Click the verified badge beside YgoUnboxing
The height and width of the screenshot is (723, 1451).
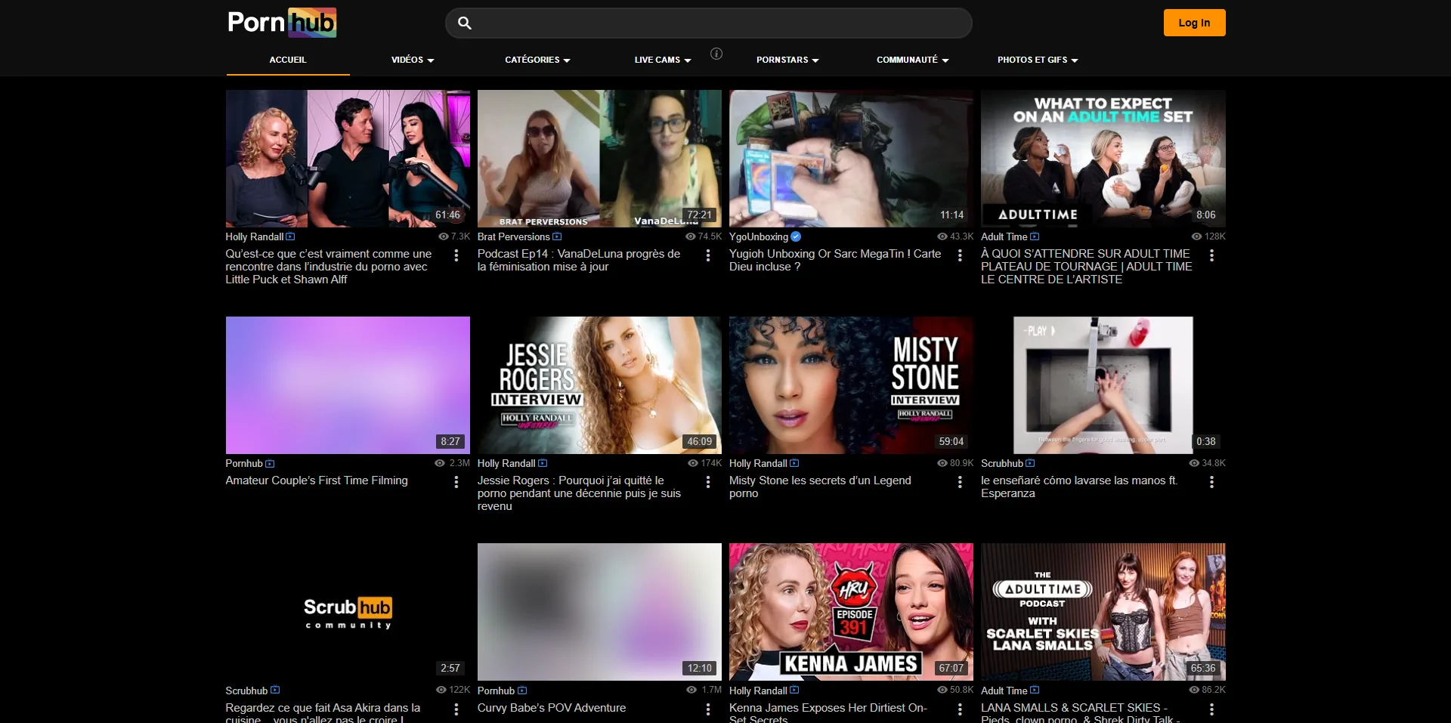tap(796, 236)
